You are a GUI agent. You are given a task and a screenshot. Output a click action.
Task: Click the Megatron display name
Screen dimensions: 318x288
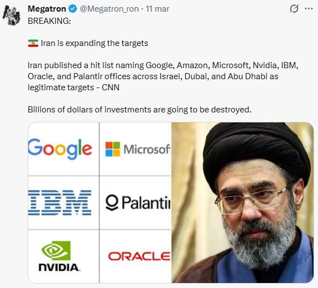point(47,9)
